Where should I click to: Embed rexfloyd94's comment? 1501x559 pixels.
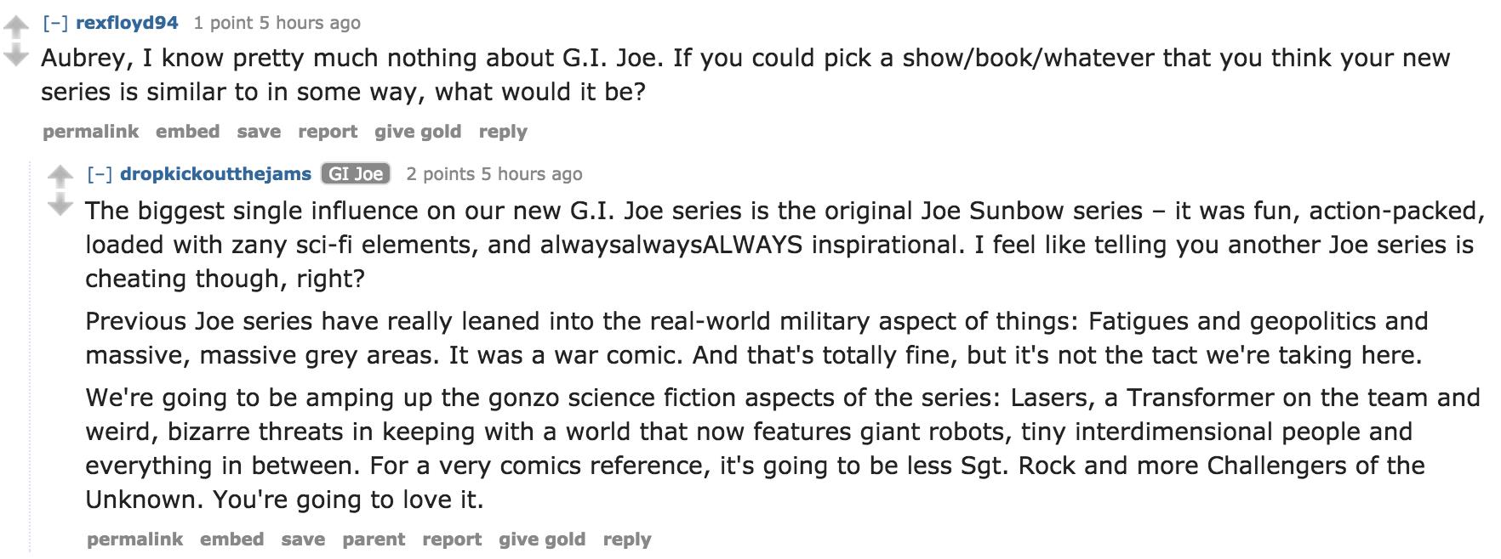pos(187,132)
